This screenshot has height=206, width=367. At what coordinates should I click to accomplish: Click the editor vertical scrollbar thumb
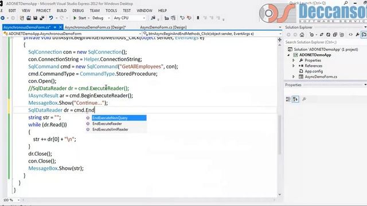coord(280,135)
